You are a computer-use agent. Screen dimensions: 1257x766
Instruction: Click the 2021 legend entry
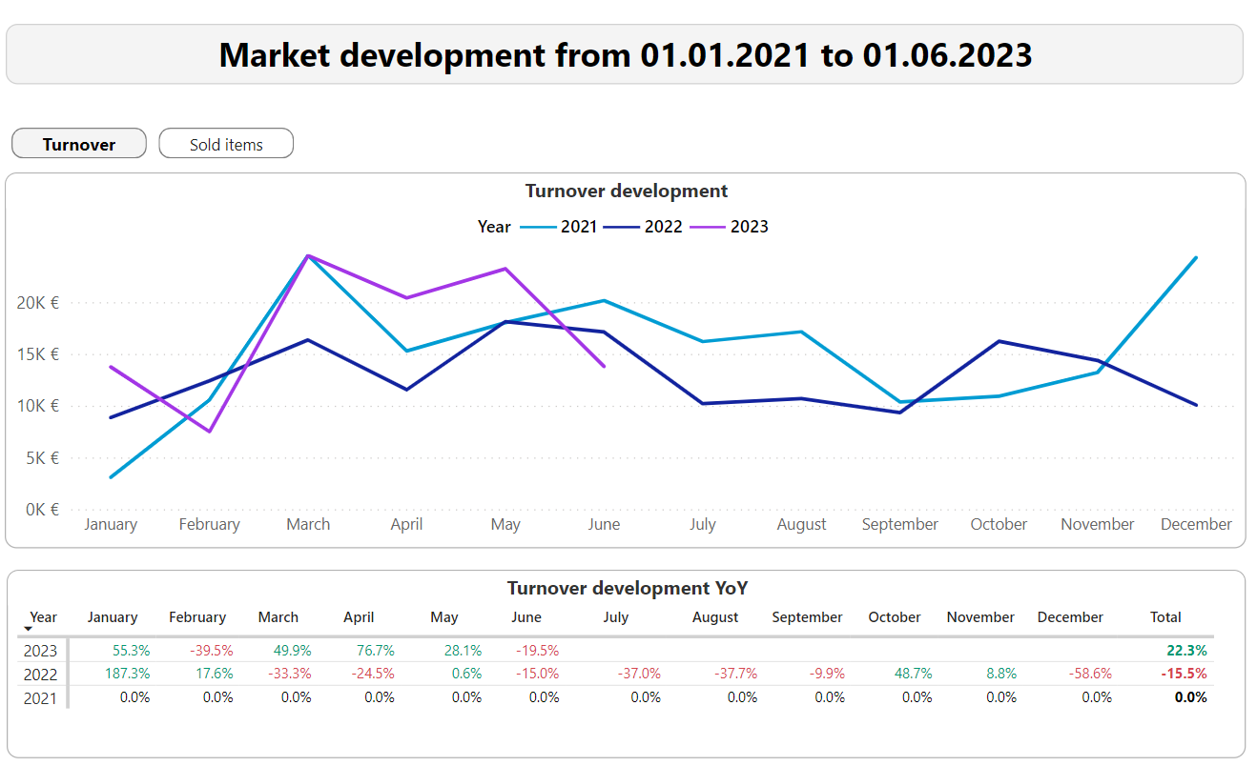(x=570, y=227)
